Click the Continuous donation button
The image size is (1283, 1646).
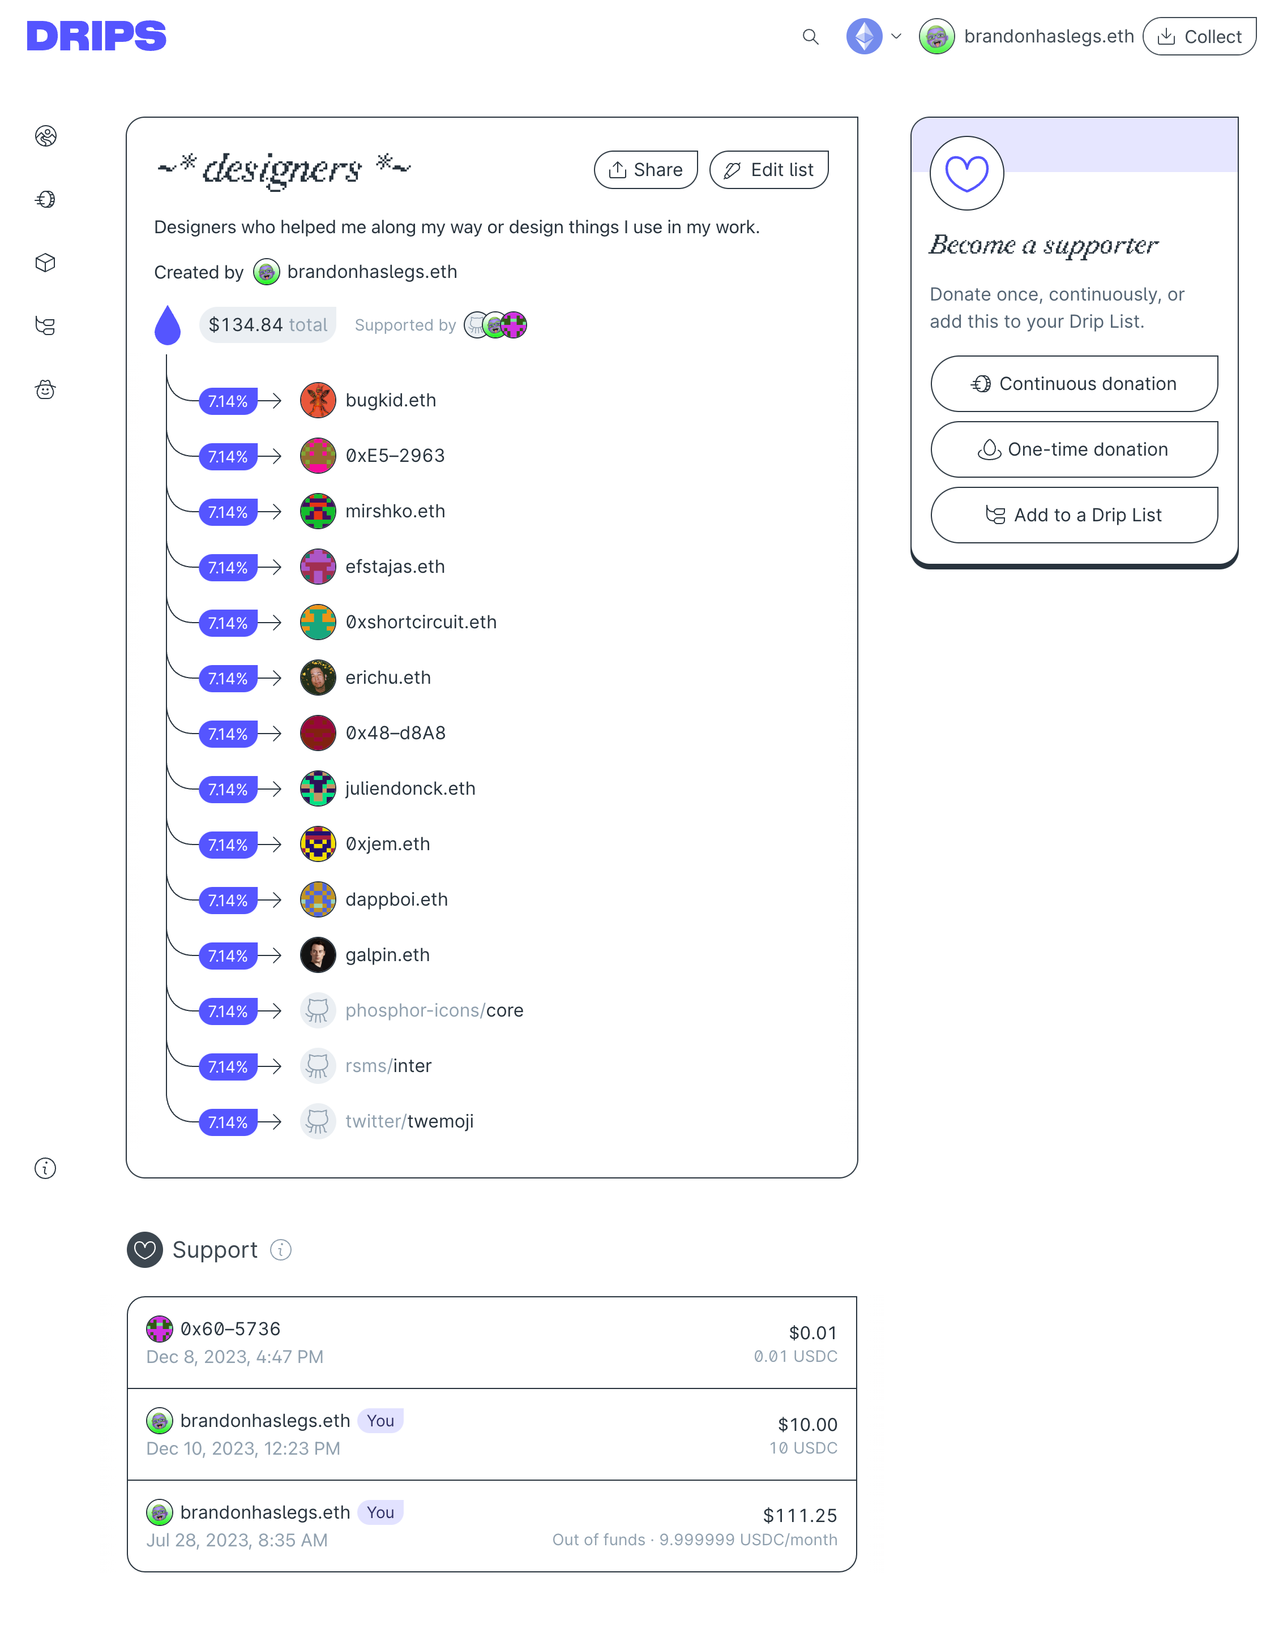[x=1074, y=384]
